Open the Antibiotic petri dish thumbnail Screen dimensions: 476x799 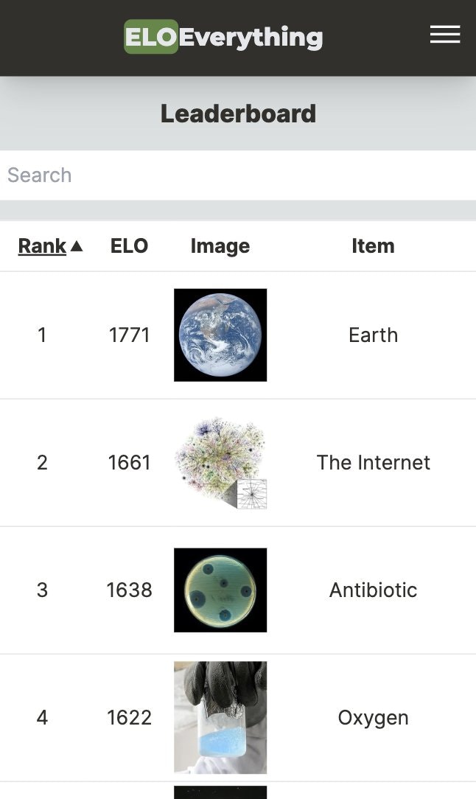(220, 590)
